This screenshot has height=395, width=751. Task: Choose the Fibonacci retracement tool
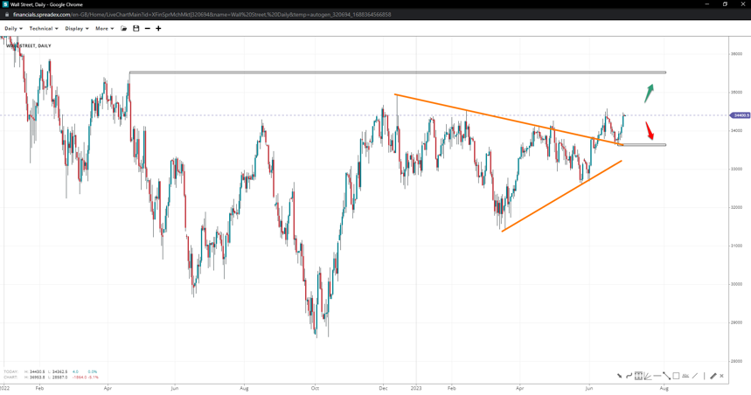(x=638, y=376)
